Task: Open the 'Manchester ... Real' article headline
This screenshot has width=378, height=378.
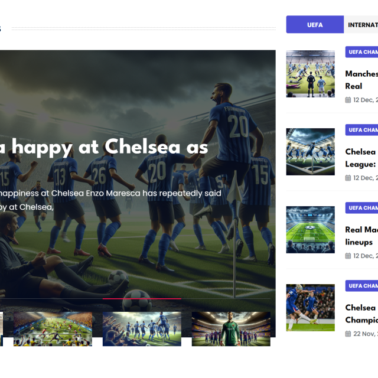Action: (361, 80)
